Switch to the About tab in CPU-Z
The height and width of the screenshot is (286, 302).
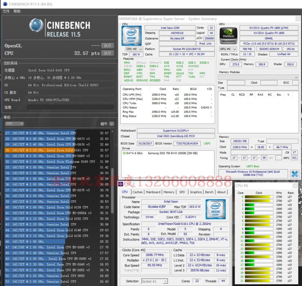[221, 192]
